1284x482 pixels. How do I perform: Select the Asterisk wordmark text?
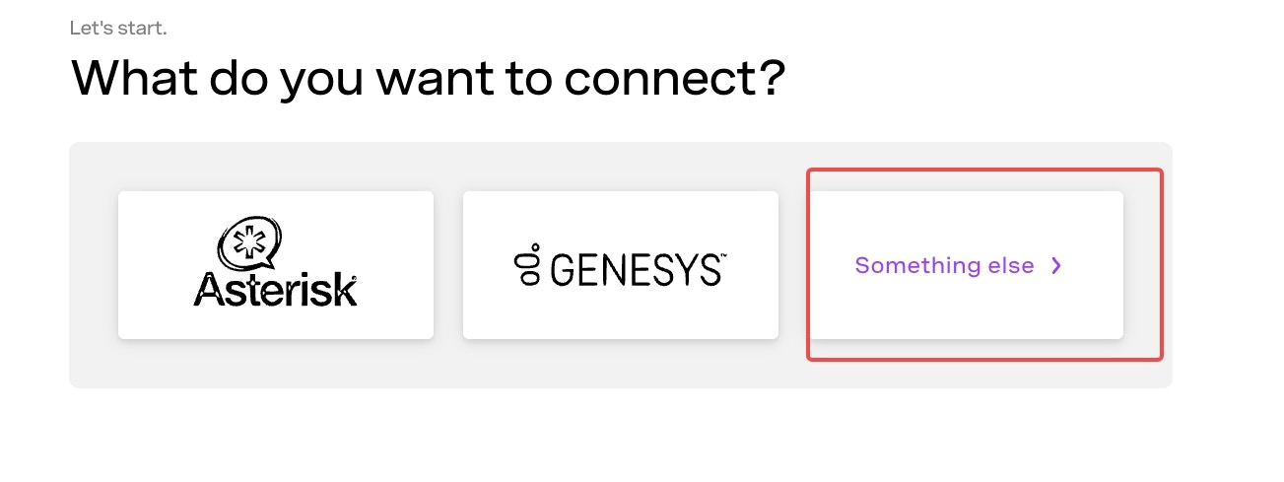coord(276,288)
